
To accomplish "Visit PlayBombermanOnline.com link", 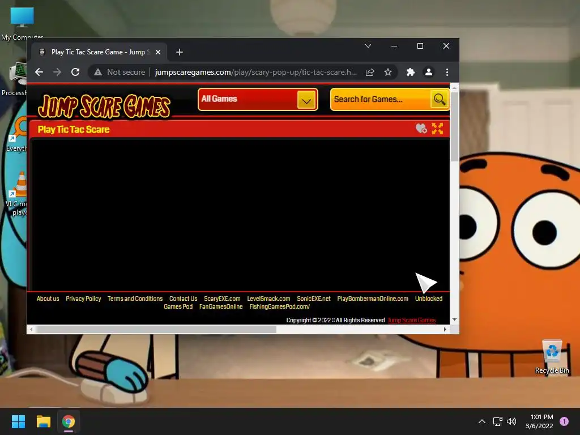I will pos(373,298).
